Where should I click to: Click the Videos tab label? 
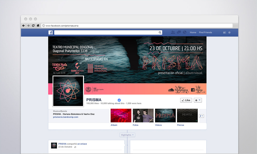click(x=158, y=125)
